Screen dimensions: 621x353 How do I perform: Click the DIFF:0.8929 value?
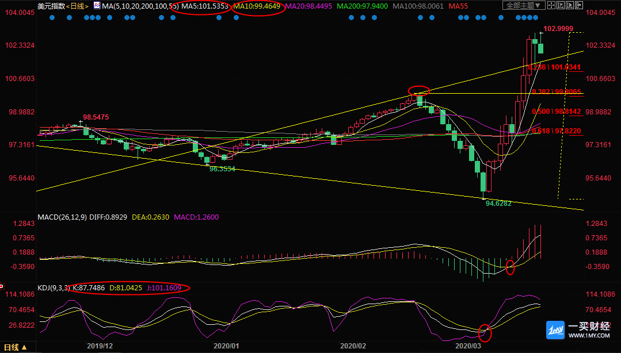(x=108, y=217)
